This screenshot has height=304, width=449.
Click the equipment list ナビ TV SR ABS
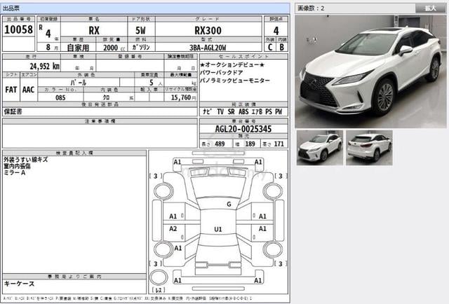[x=242, y=111]
